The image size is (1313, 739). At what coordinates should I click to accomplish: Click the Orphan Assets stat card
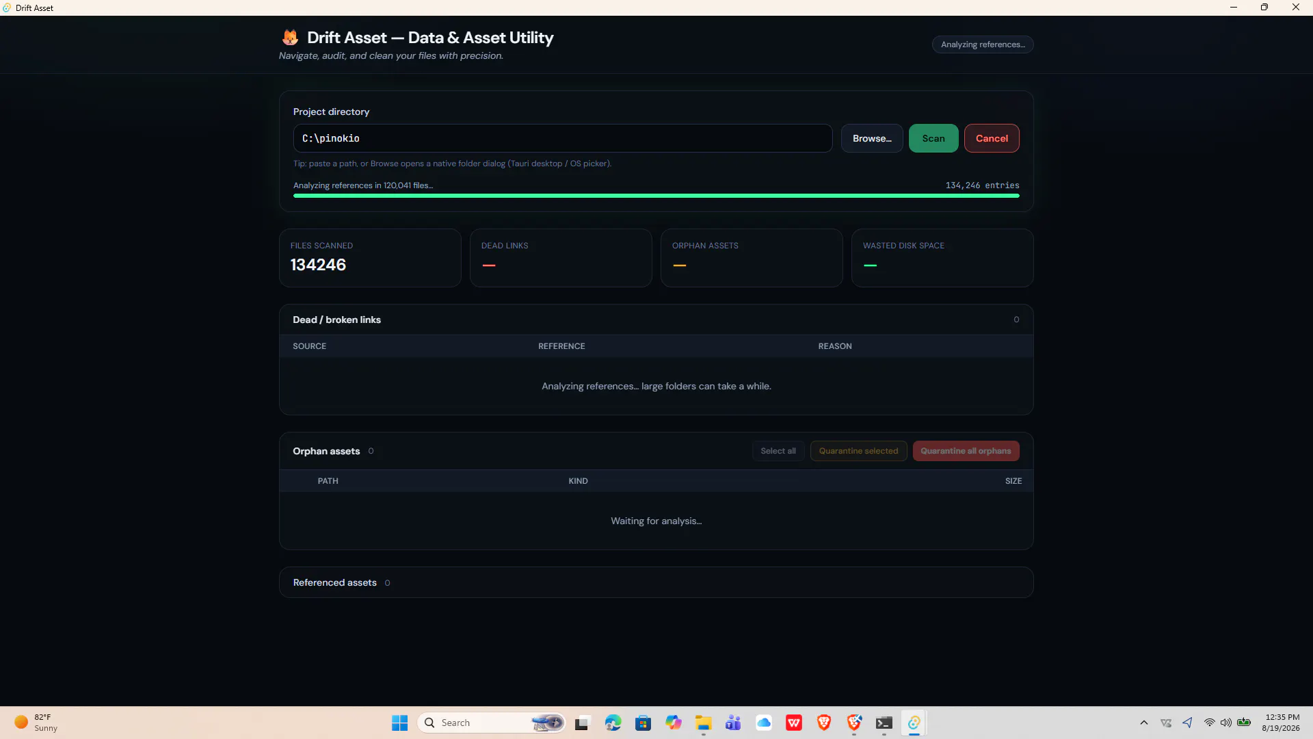tap(752, 258)
